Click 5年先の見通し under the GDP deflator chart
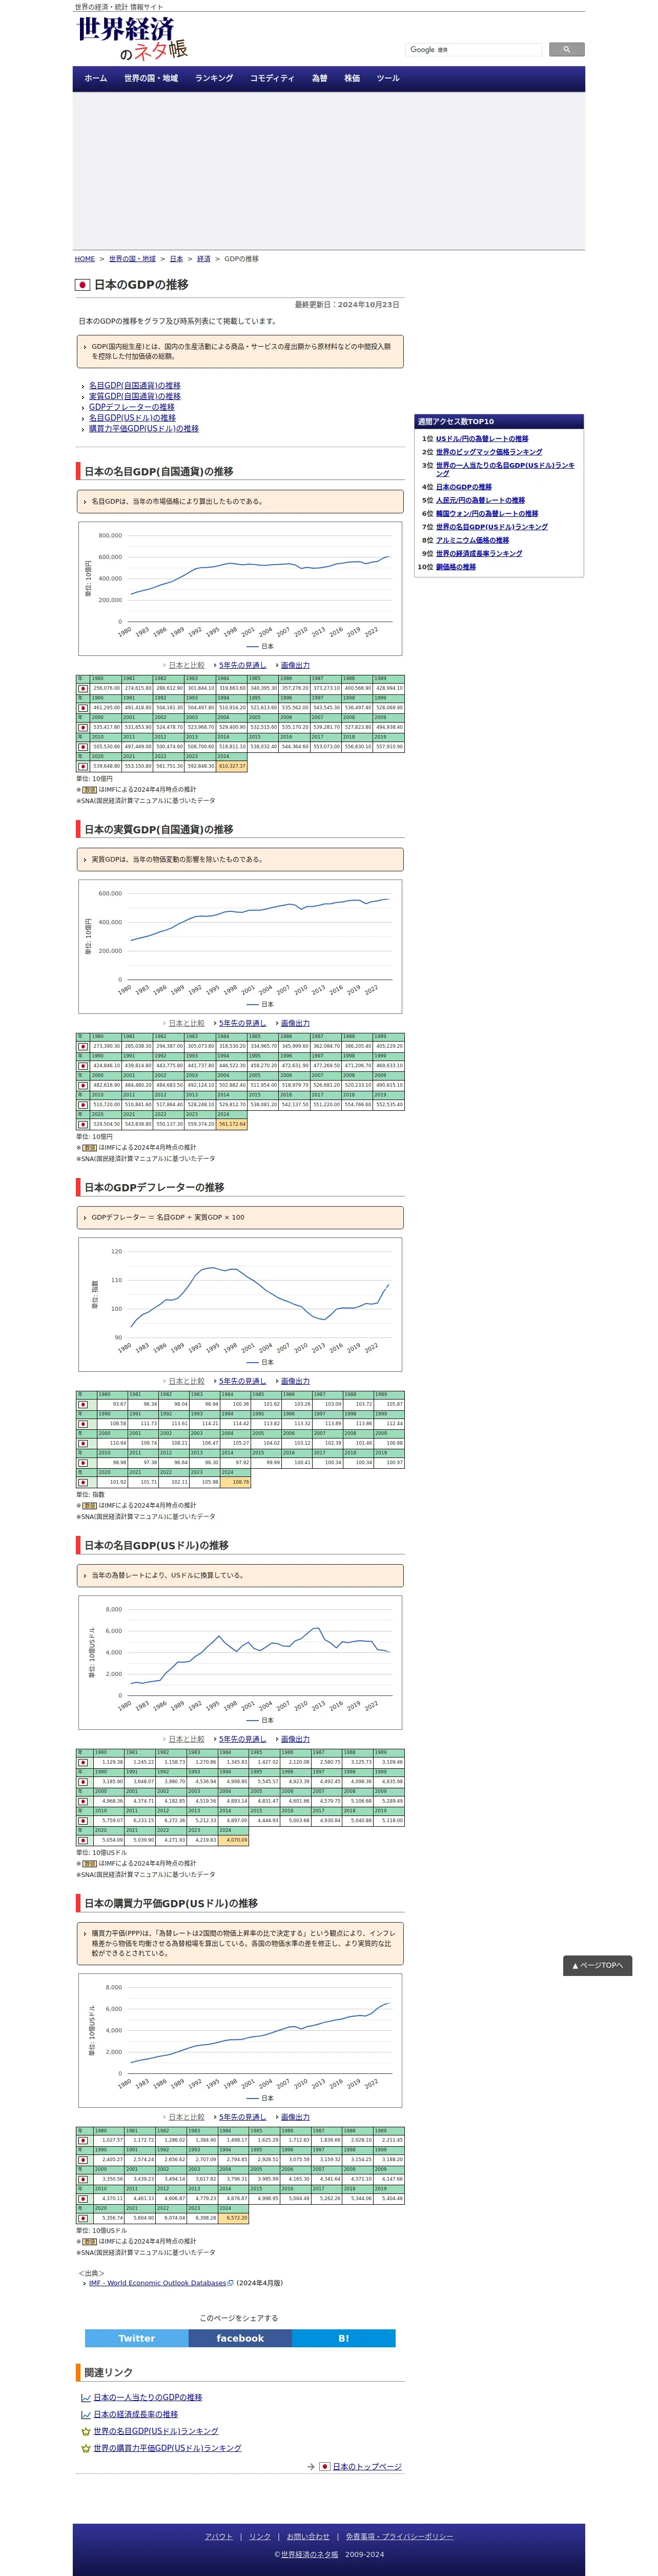658x2576 pixels. [x=242, y=1381]
